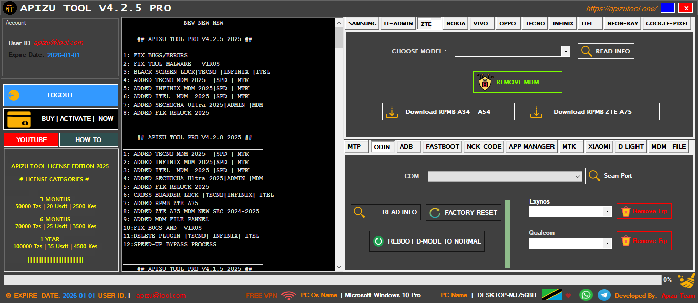Click the changelog scrollbar down arrow
The height and width of the screenshot is (303, 698).
tap(339, 267)
